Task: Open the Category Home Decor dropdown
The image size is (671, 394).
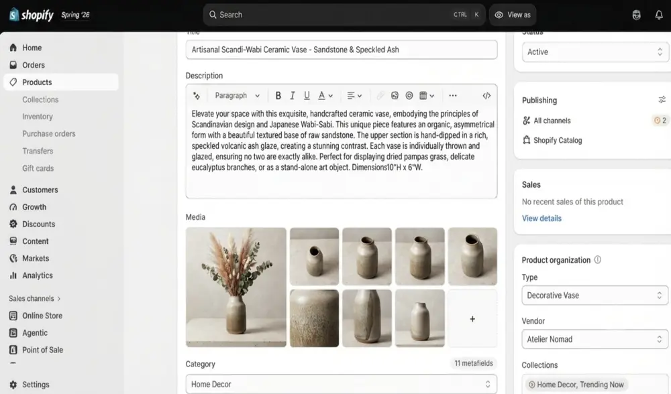Action: coord(342,384)
